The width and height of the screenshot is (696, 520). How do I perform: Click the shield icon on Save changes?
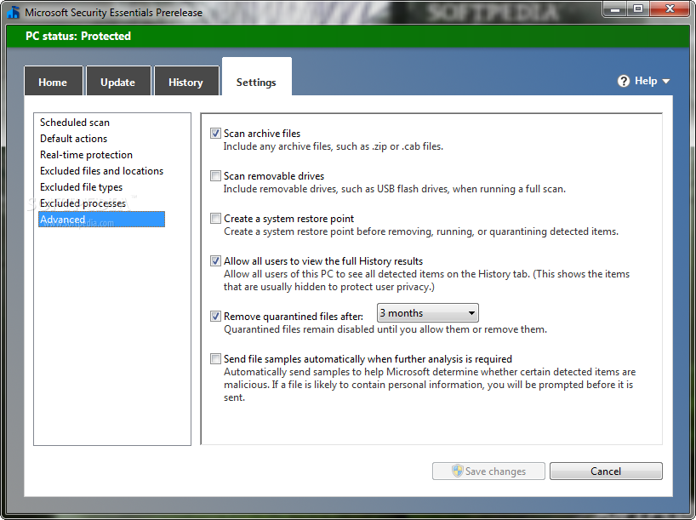click(457, 471)
